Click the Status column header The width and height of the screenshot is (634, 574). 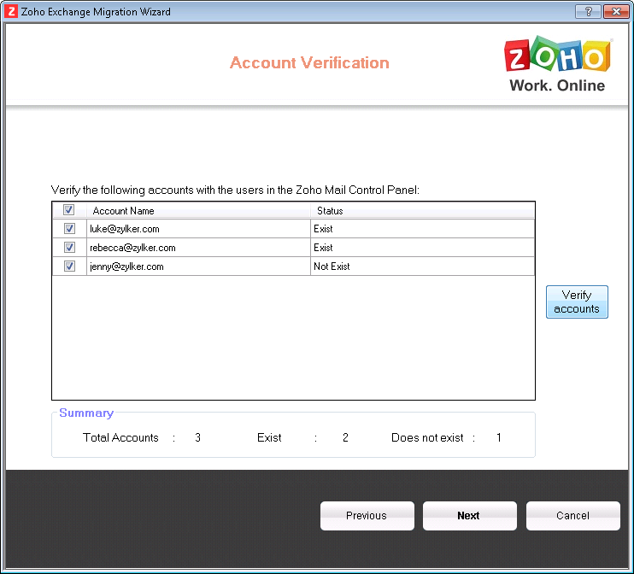pos(330,211)
